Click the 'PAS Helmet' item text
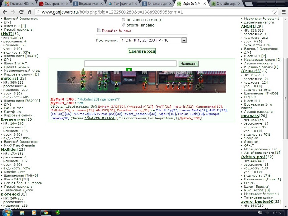Image resolution: width=288 pixels, height=216 pixels. [x=13, y=108]
